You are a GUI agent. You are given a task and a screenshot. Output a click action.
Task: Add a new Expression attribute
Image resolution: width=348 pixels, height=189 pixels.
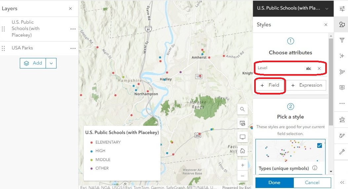pyautogui.click(x=306, y=85)
